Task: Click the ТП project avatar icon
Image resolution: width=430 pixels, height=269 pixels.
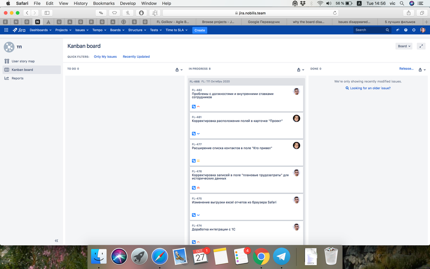Action: click(9, 47)
